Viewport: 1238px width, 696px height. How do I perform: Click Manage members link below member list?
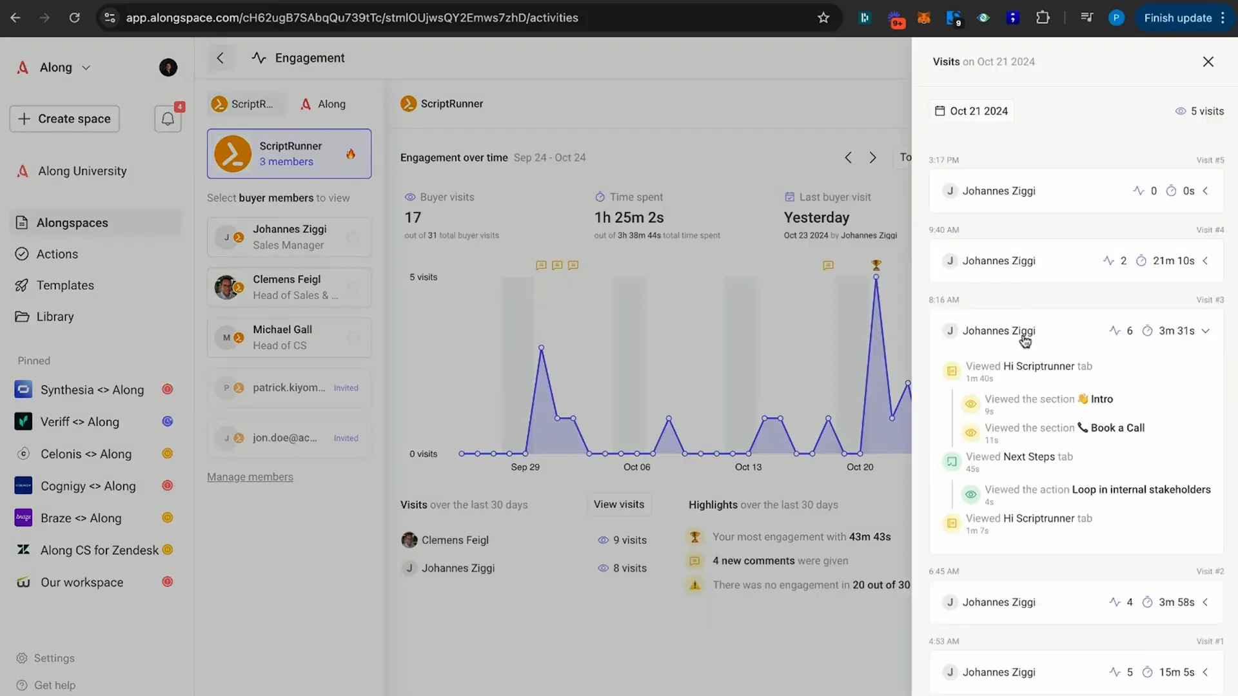[x=249, y=476]
